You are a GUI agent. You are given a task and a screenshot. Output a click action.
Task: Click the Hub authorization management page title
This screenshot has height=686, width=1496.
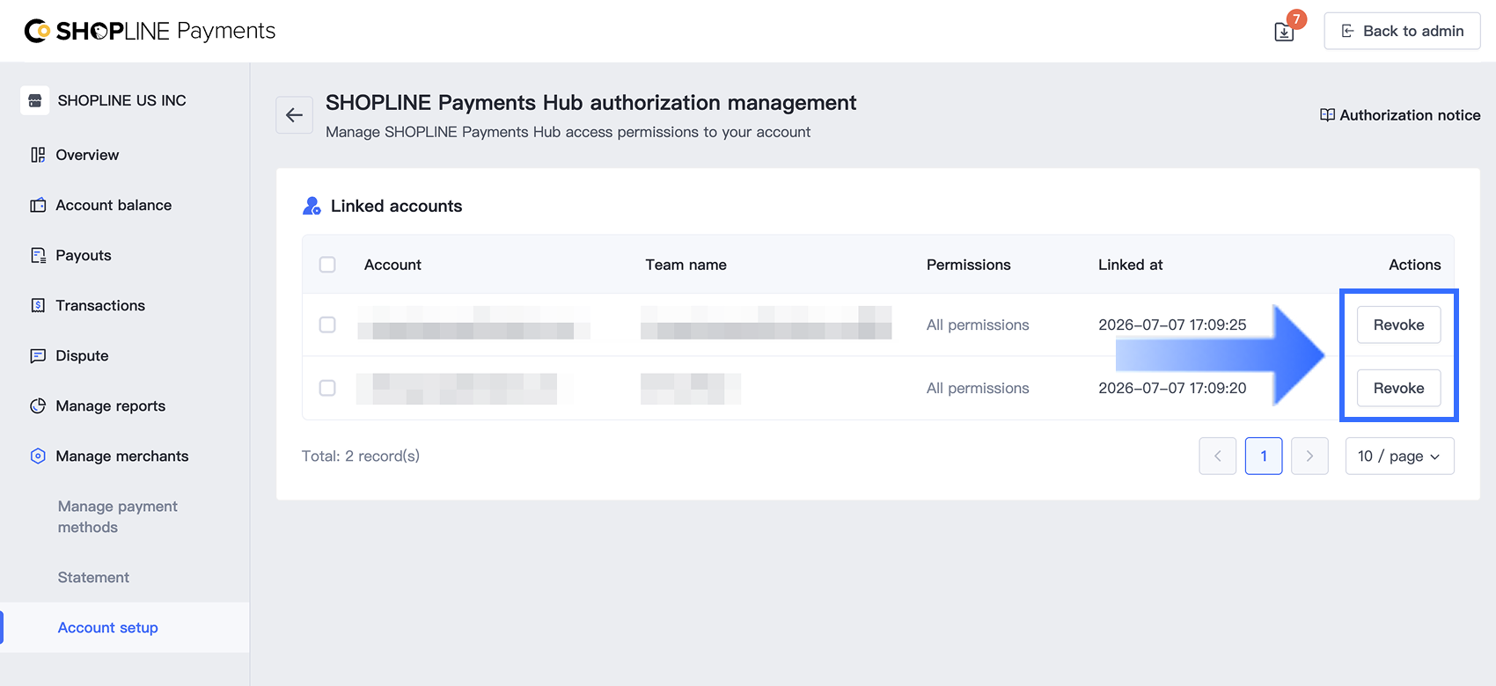click(x=590, y=102)
